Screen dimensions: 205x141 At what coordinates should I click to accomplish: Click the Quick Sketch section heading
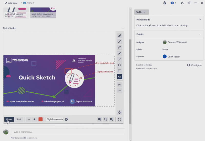click(9, 28)
